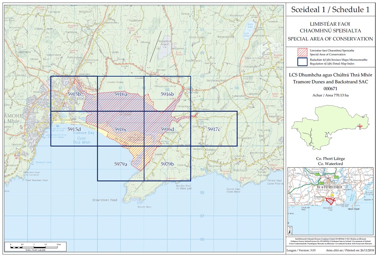Select map index tile 5917c
The height and width of the screenshot is (259, 379).
point(214,129)
